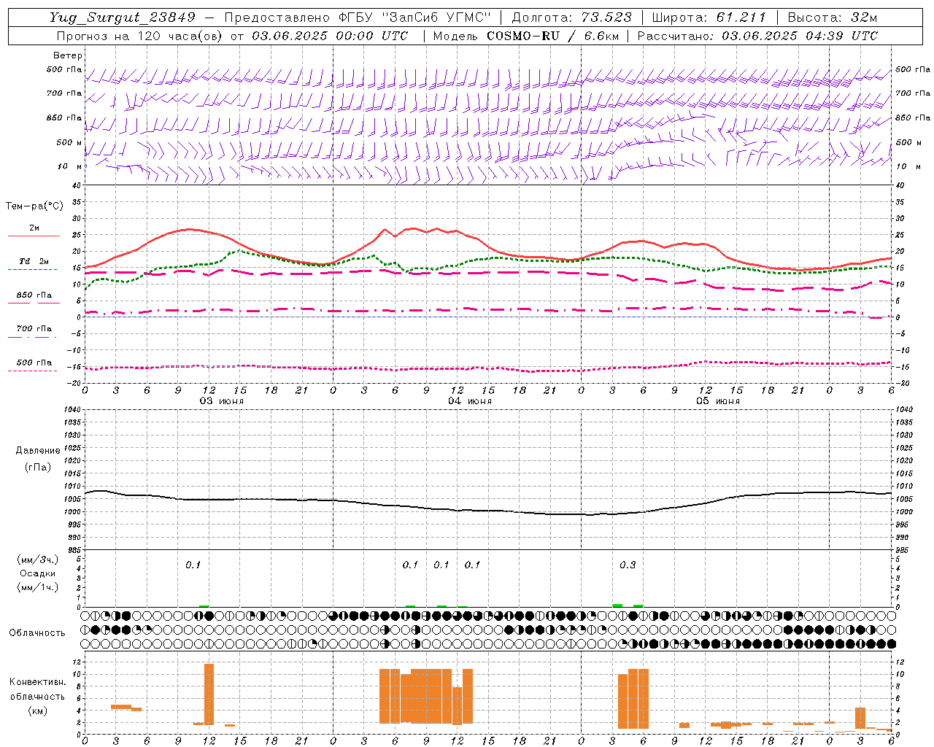934x747 pixels.
Task: Click the station title Yug_Surgut_23849
Action: pos(123,18)
